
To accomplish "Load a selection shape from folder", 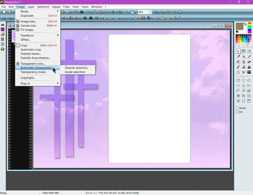I will point(249,90).
